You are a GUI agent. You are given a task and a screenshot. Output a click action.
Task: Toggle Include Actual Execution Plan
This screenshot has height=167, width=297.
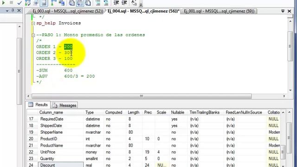(x=53, y=3)
